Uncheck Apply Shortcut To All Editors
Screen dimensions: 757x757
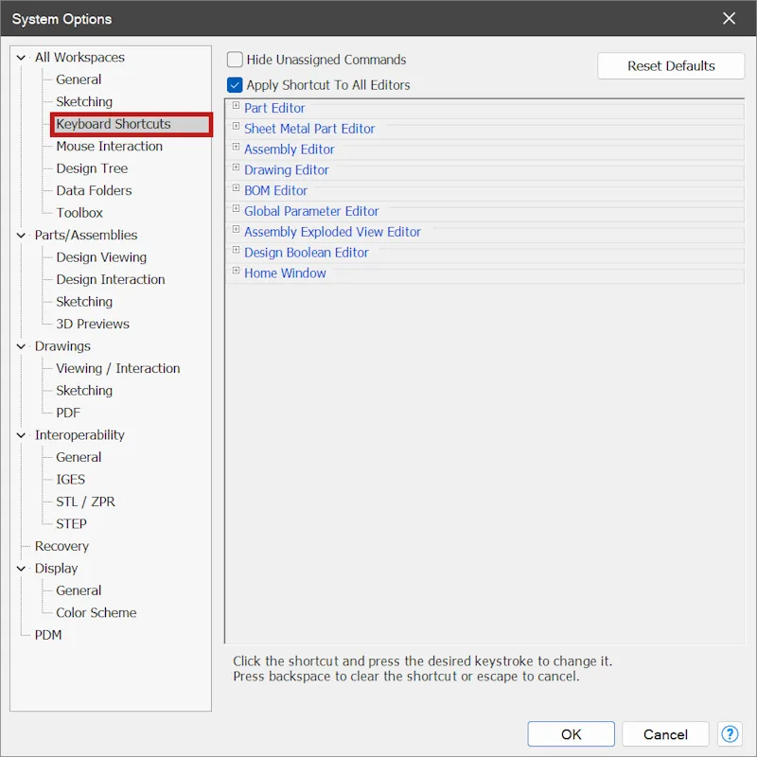pyautogui.click(x=235, y=85)
